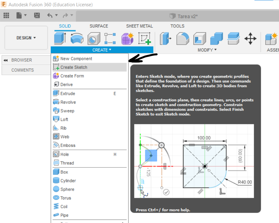Click the Shell toolbar icon
Image resolution: width=279 pixels, height=223 pixels.
click(x=200, y=38)
